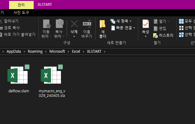Open the 새 항목 (New item) dropdown
Viewport: 195px width, 124px height.
(x=121, y=21)
